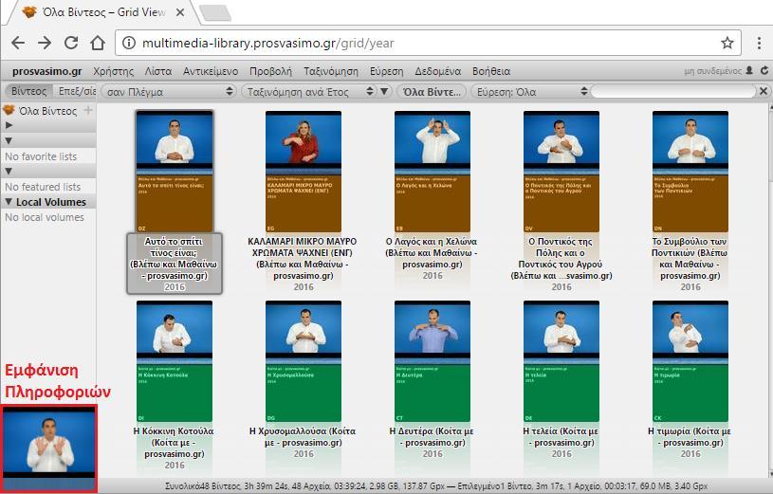Screen dimensions: 773x494
Task: Select 'Η τελεία' video thumbnail
Action: 561,361
